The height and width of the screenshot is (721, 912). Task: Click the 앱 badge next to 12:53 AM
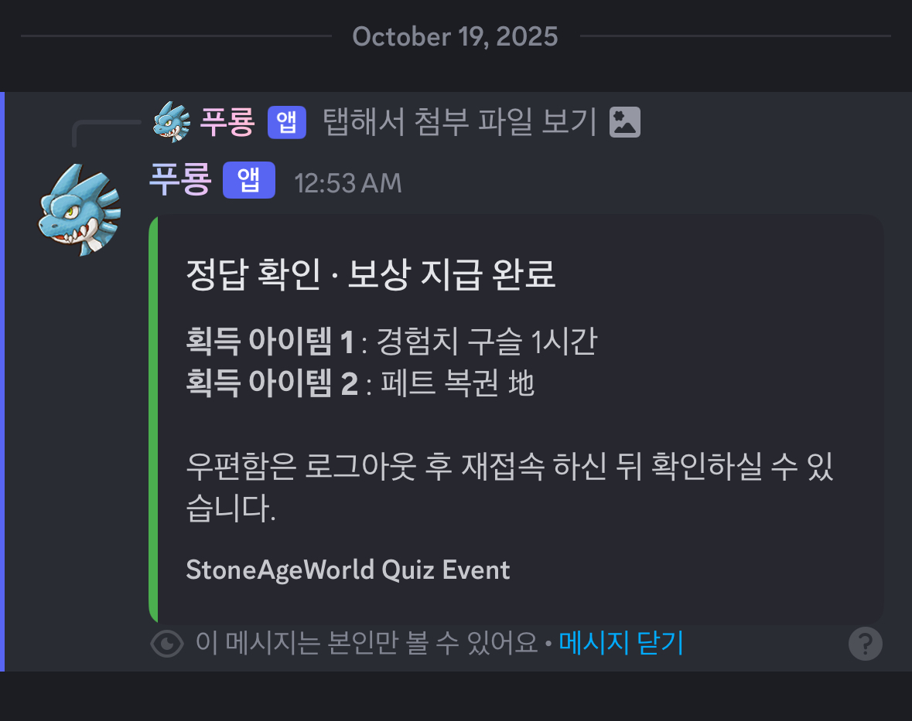click(248, 181)
